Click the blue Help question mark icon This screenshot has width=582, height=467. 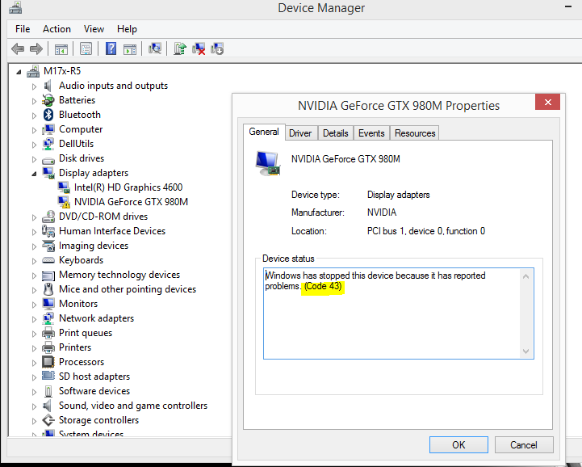(x=111, y=48)
